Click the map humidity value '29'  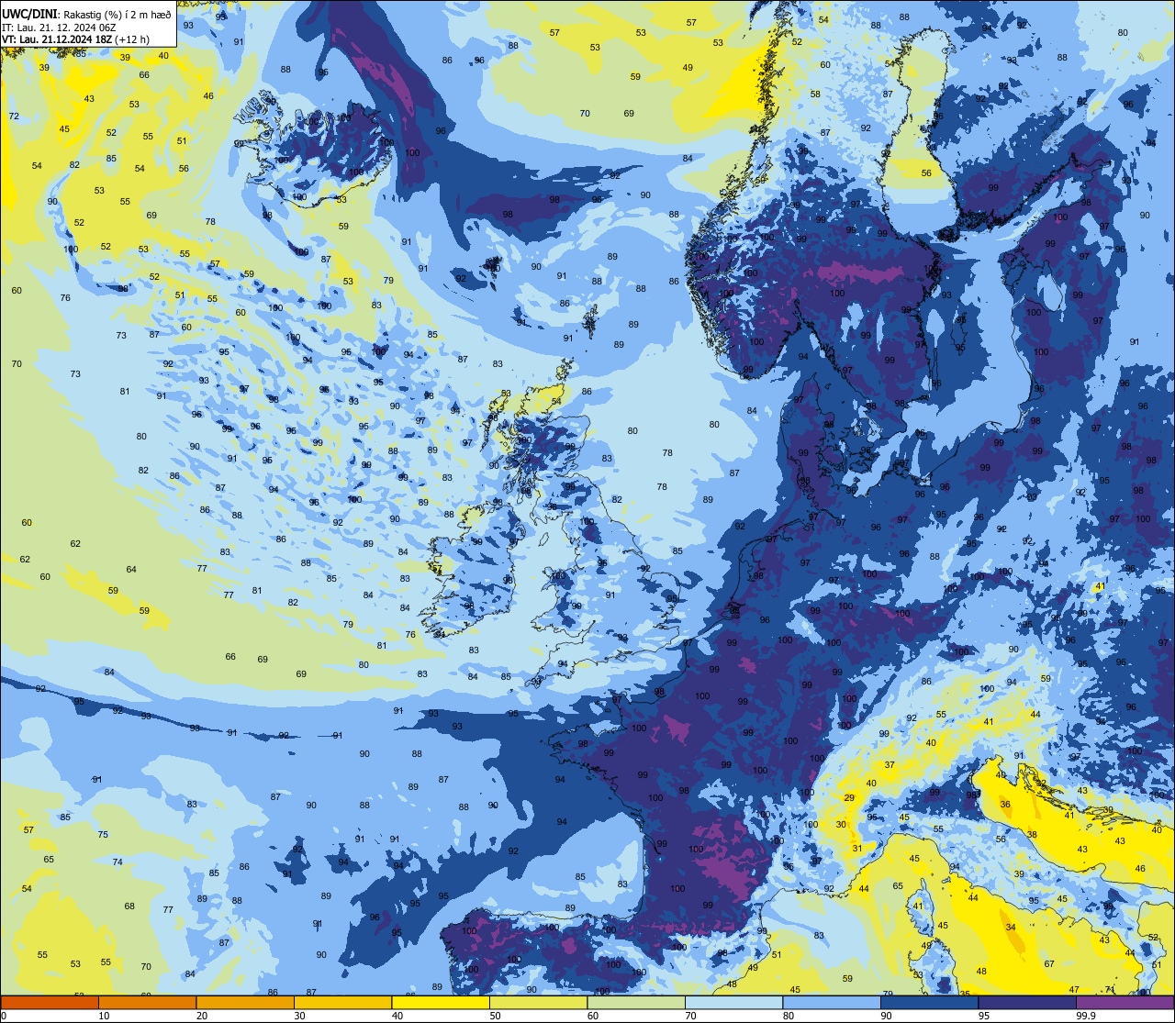[849, 798]
